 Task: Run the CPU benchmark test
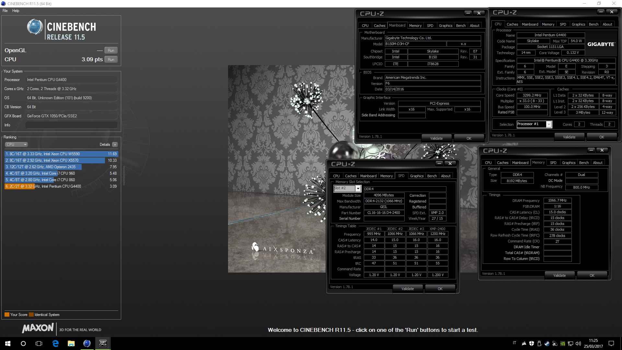[x=111, y=60]
